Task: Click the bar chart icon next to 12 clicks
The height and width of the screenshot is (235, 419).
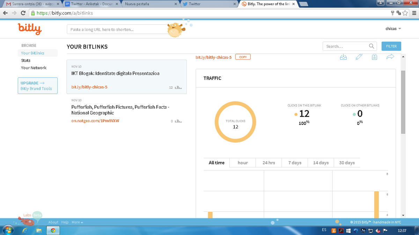Action: click(178, 87)
